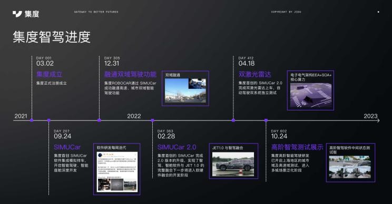The image size is (392, 204).
Task: Click the timeline marker for DAY 207
Action: tap(49, 120)
